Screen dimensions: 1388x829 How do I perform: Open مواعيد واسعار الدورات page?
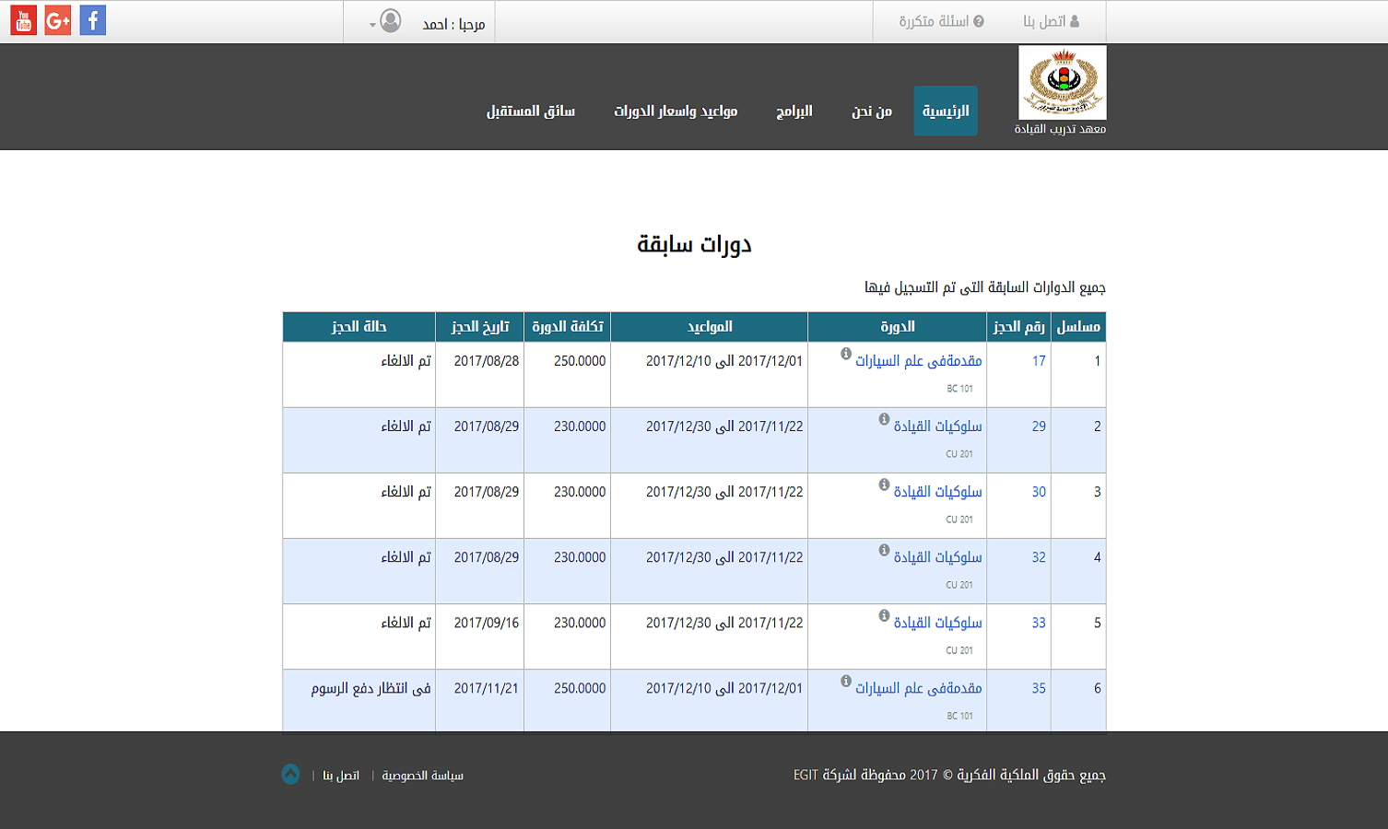click(676, 111)
